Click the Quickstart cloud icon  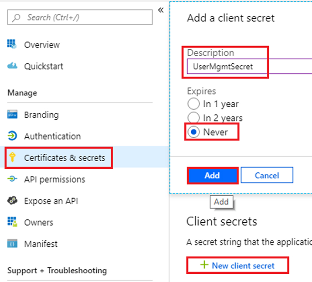tap(12, 65)
